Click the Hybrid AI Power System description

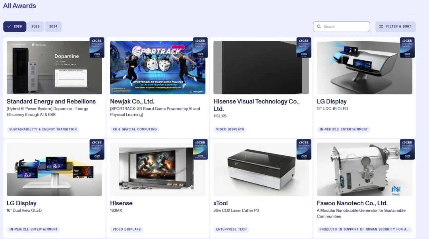(47, 112)
